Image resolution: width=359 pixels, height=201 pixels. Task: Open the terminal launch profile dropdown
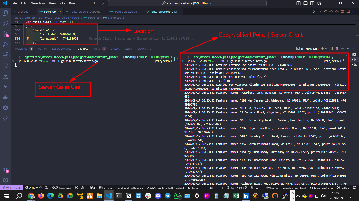[326, 49]
